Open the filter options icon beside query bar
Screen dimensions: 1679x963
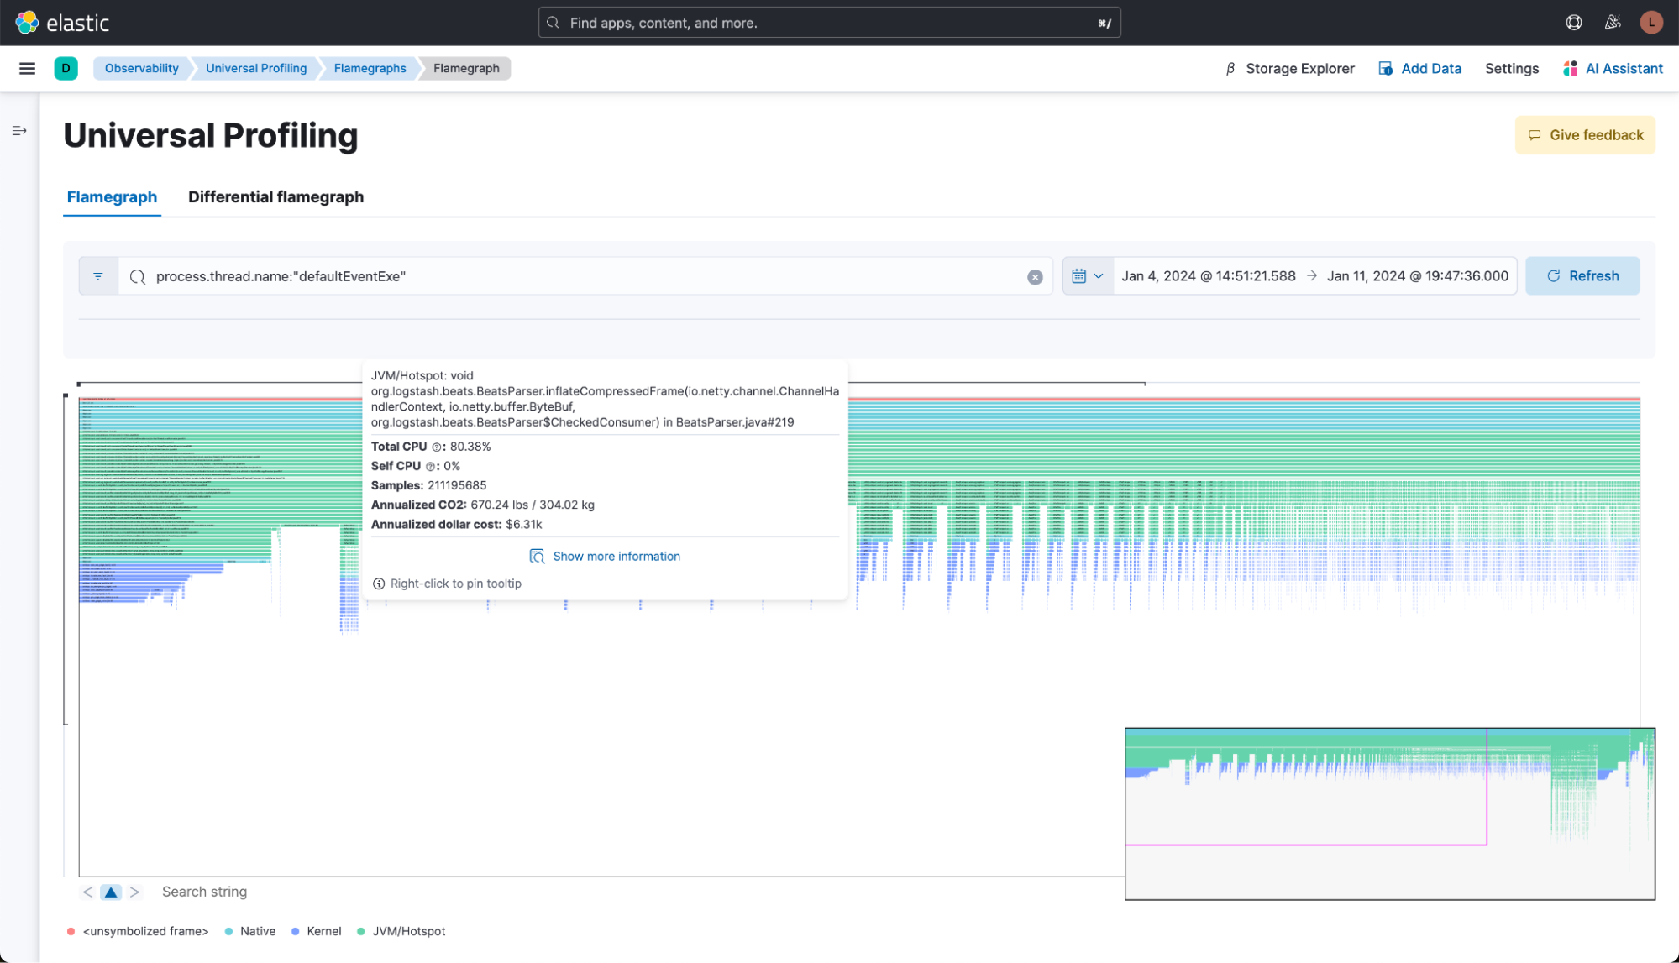(98, 276)
